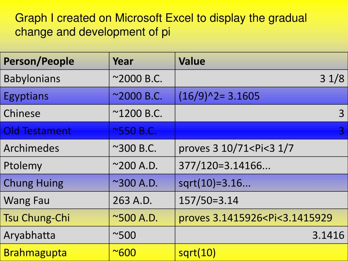Click the year cell in the Egyptians row
Screen dimensions: 348x261
click(142, 96)
